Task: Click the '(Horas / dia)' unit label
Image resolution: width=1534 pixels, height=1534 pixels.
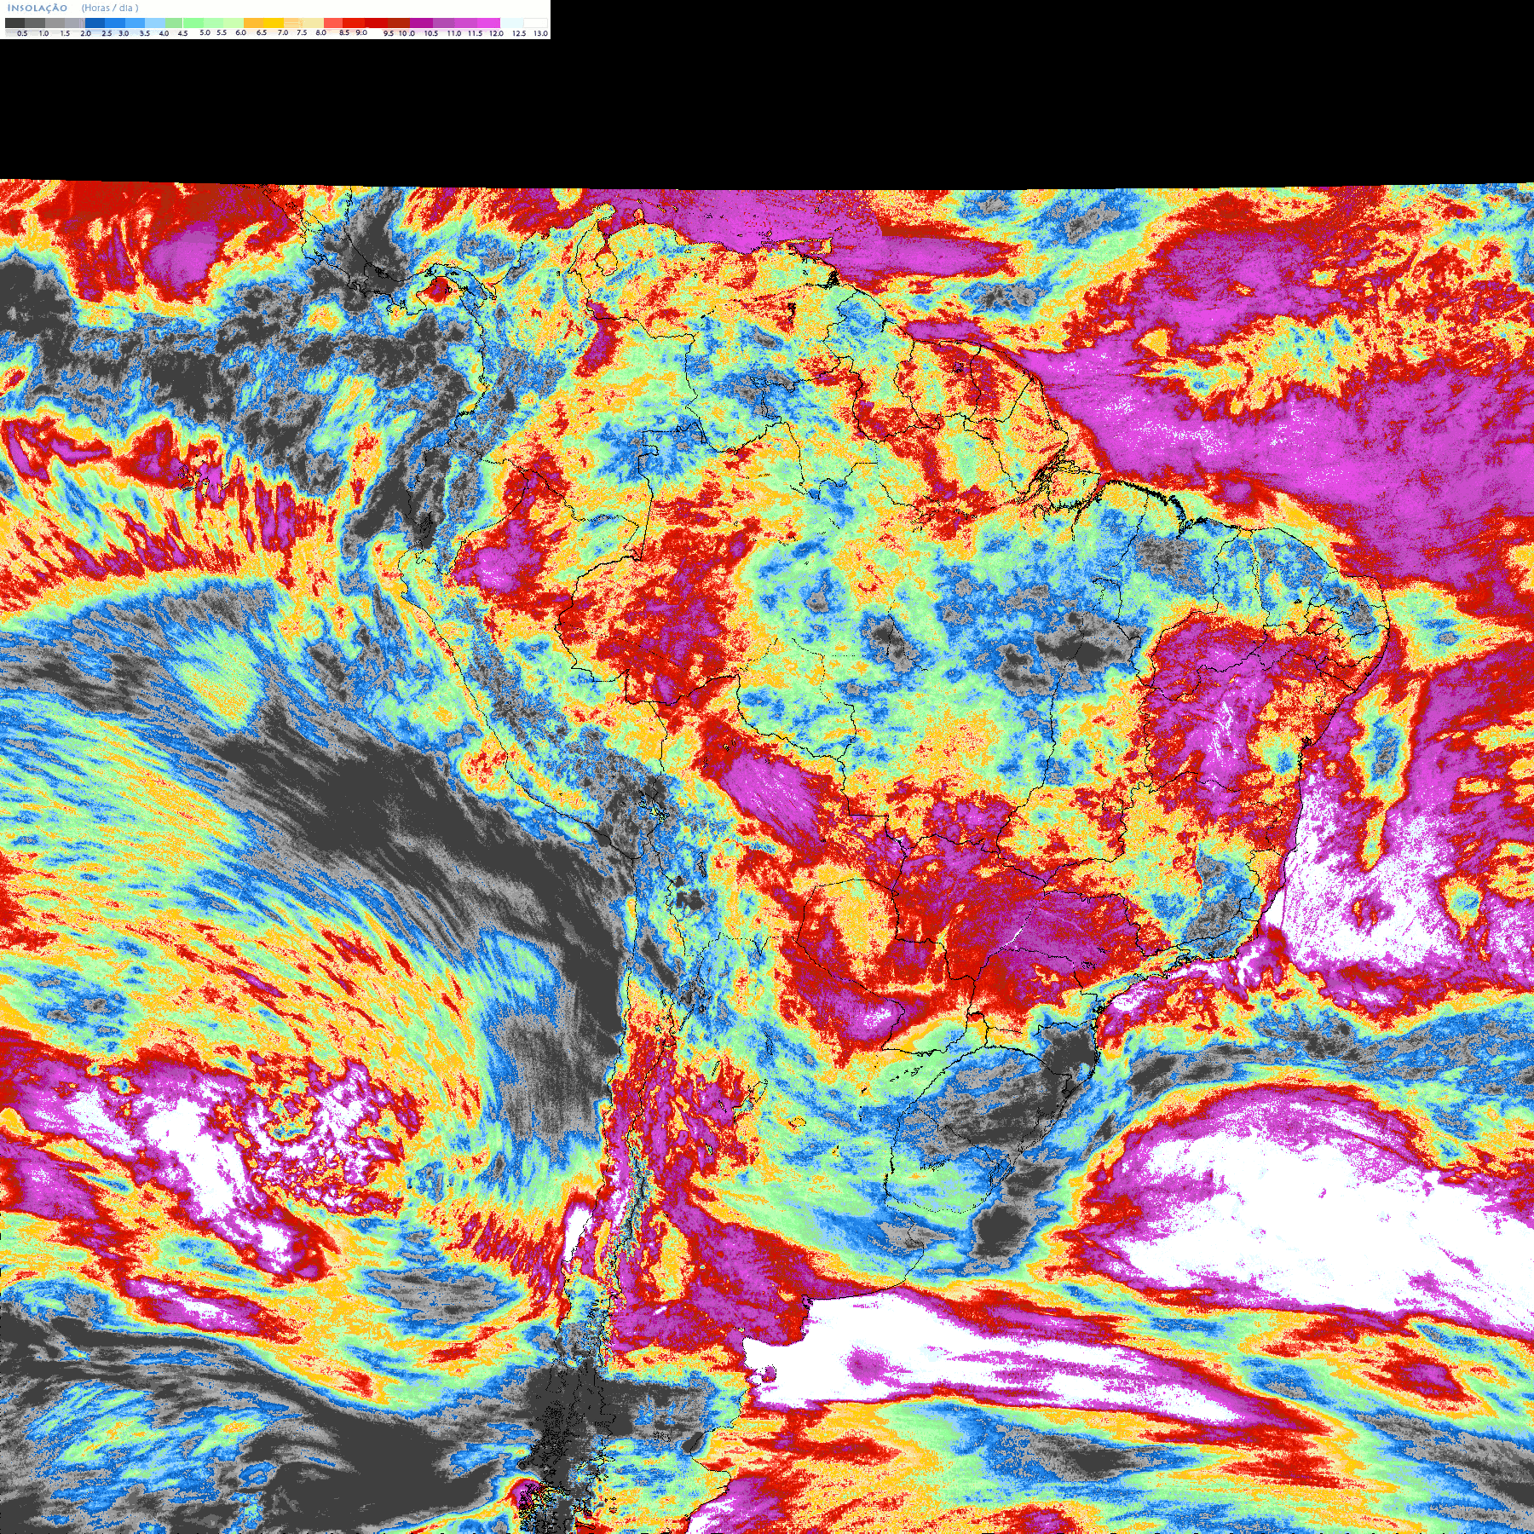Action: 110,9
